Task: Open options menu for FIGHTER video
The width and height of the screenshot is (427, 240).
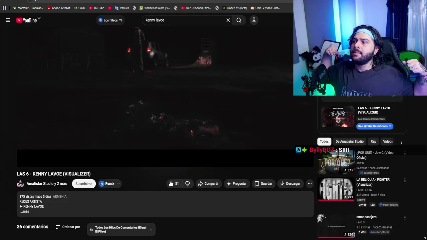Action: (x=405, y=180)
